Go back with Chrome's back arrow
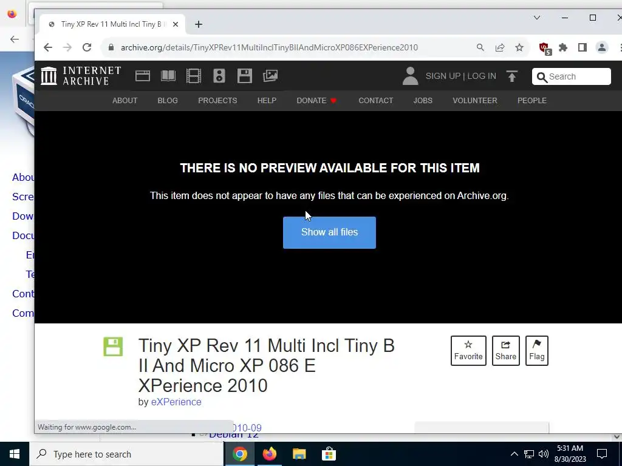Viewport: 622px width, 466px height. (48, 47)
